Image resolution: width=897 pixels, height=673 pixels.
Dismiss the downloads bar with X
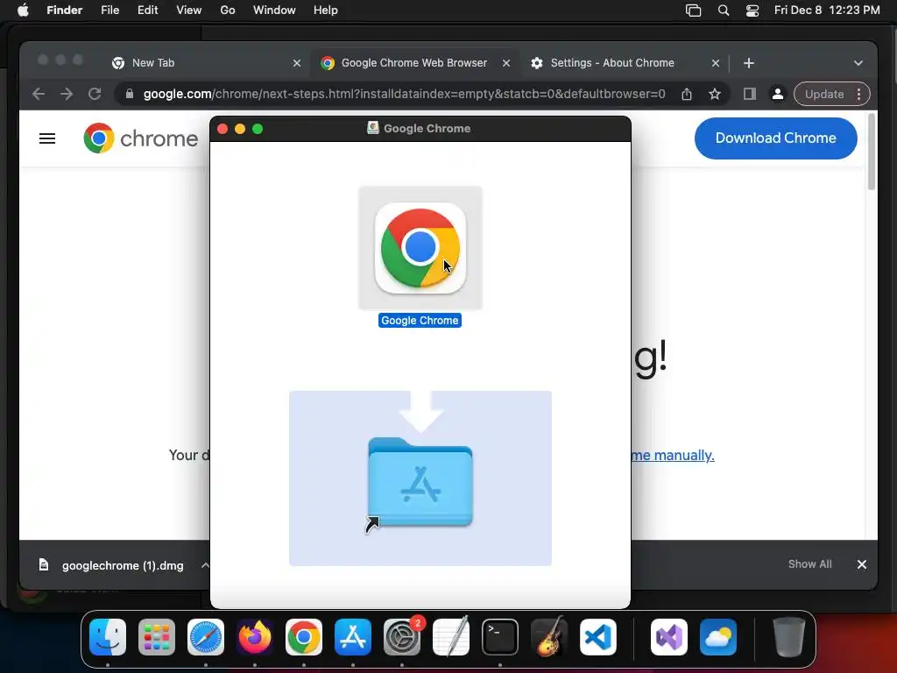[862, 565]
